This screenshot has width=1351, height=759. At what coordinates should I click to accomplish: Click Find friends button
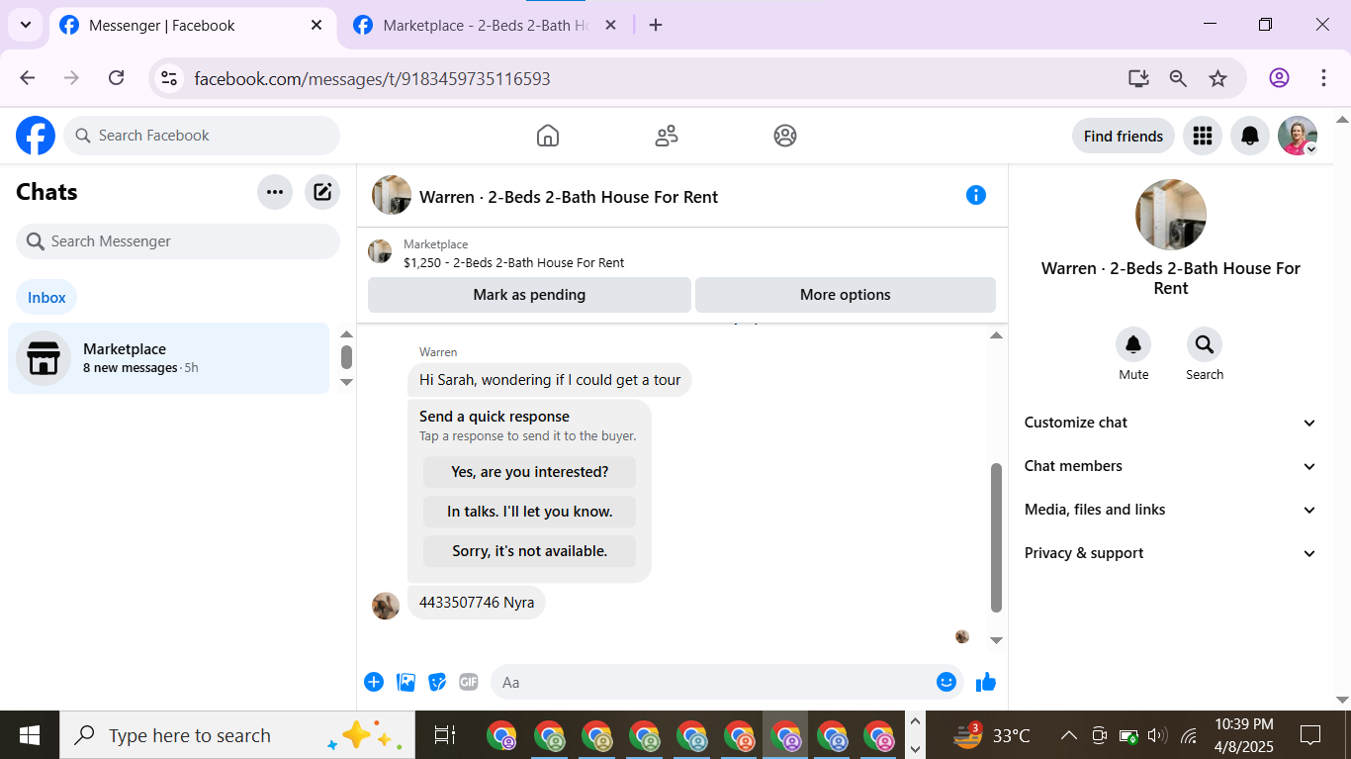click(1124, 136)
